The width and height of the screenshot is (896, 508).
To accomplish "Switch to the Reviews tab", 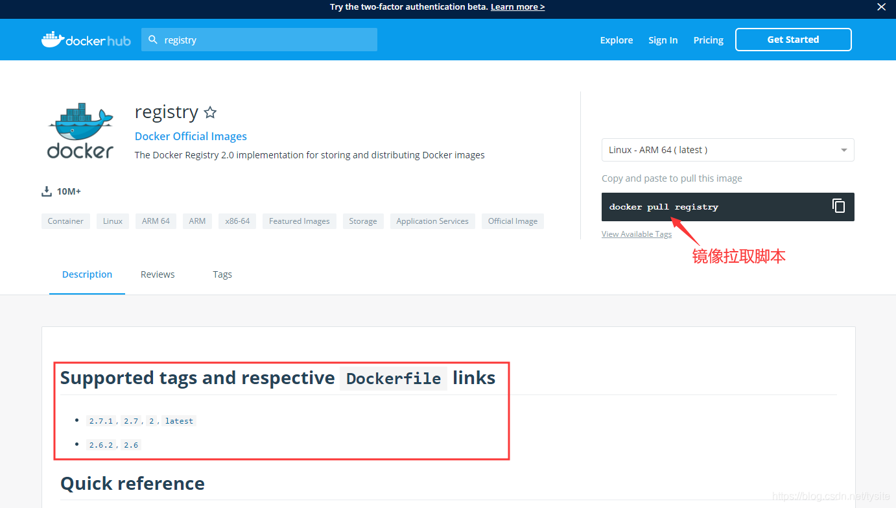I will (x=158, y=274).
